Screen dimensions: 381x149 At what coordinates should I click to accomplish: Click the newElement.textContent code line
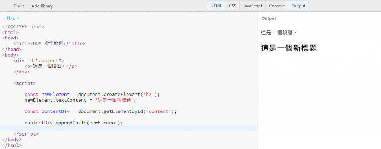tap(80, 100)
